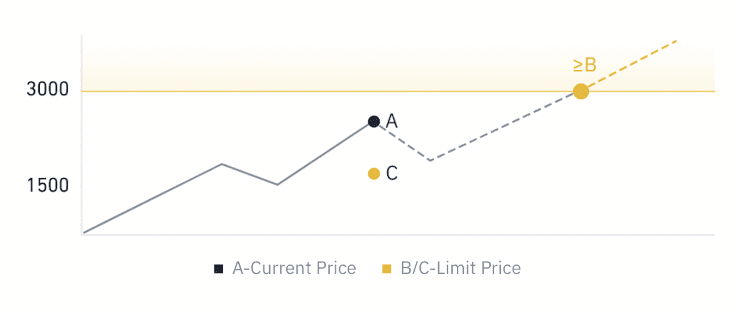
Task: Click the rising gray dashed segment toward B
Action: tap(505, 126)
